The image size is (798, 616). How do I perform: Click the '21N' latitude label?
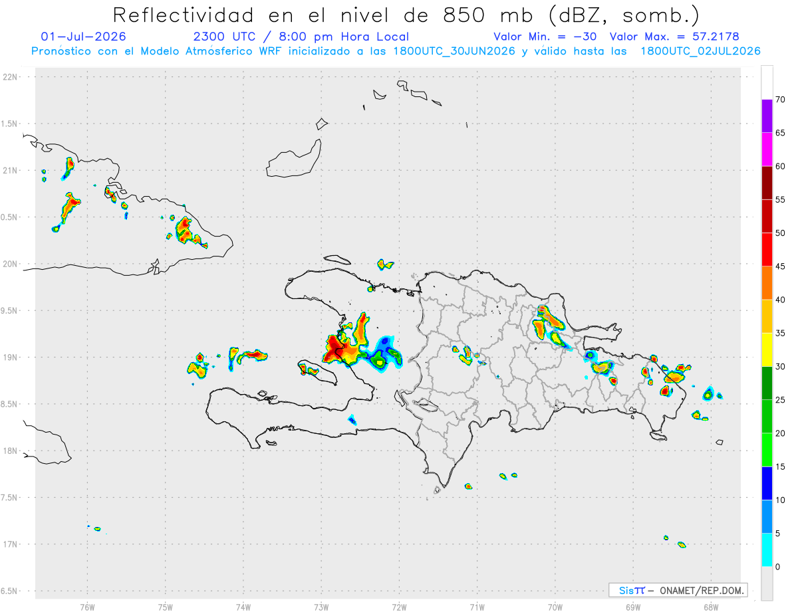tap(11, 171)
